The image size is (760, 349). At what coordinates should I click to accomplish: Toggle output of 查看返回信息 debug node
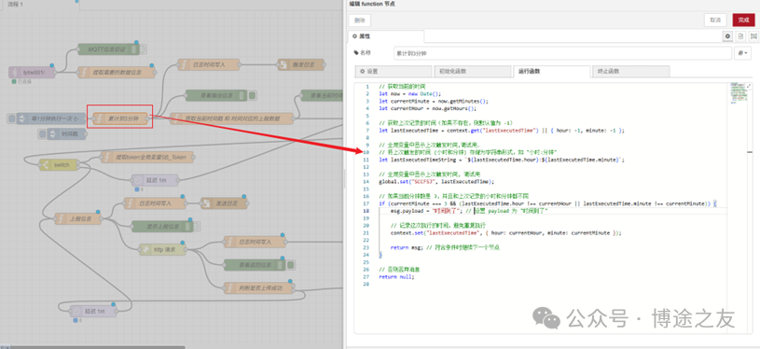[290, 265]
